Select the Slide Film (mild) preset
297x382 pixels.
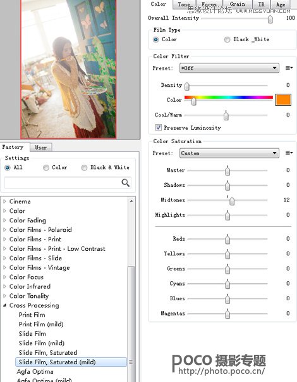tap(41, 343)
